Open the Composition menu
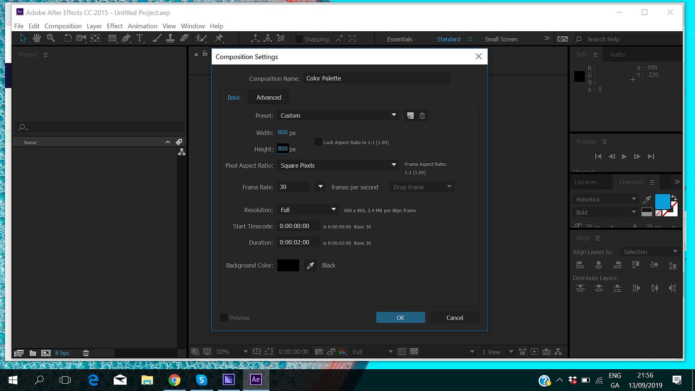This screenshot has width=695, height=391. pos(63,26)
